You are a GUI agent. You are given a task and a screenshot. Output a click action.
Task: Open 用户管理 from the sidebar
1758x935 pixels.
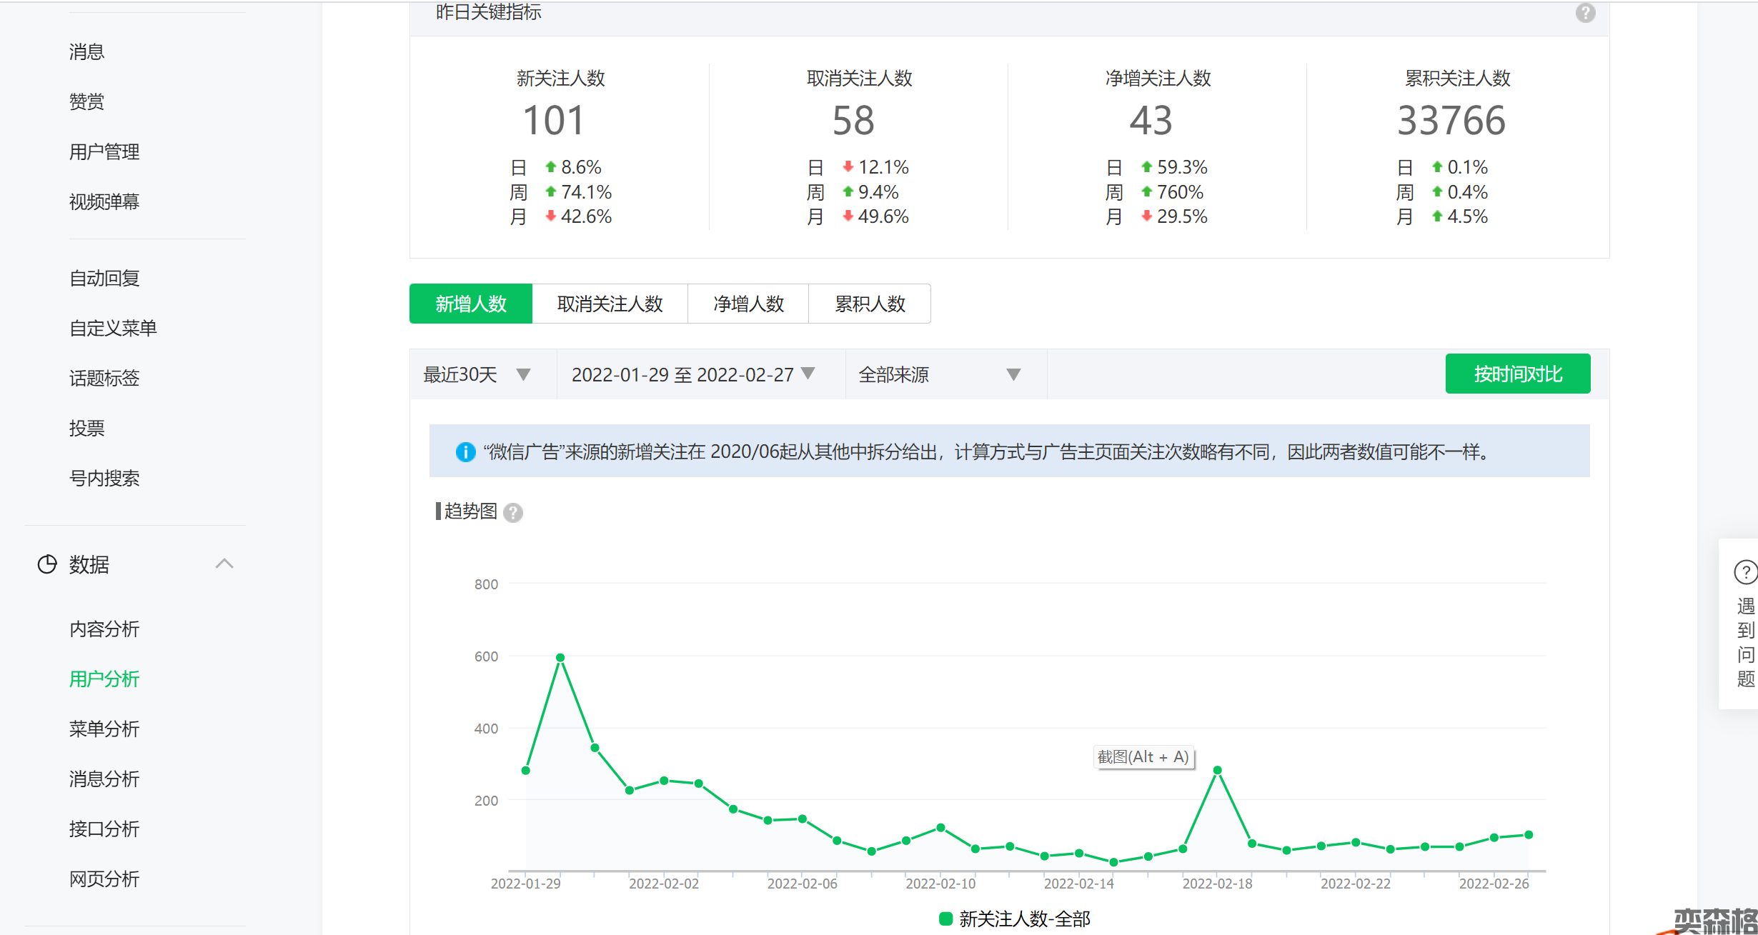(104, 151)
